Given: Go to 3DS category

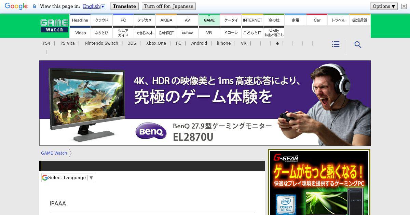Looking at the screenshot, I should [132, 43].
